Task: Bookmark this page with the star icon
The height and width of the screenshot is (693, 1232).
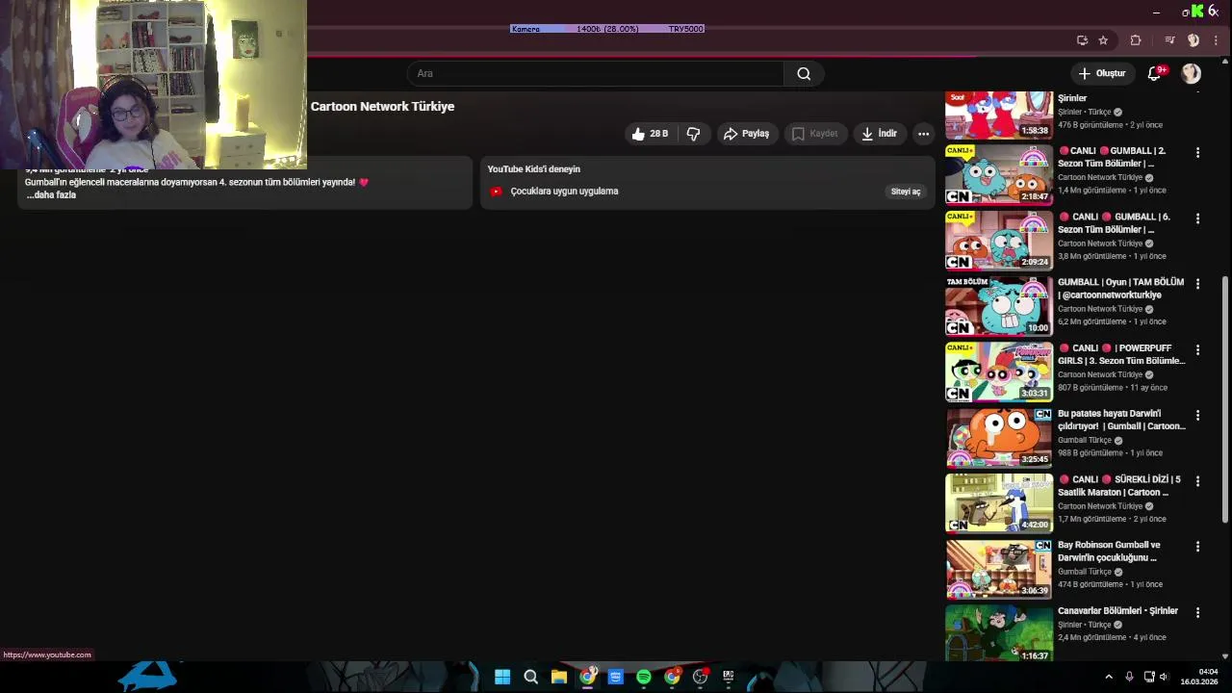Action: coord(1103,40)
